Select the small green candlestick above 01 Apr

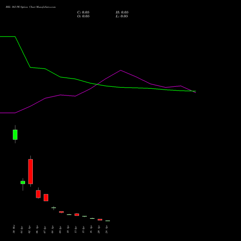23,183
